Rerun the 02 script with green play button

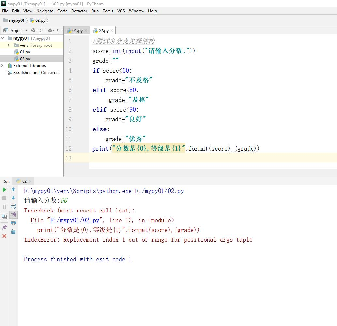click(x=4, y=190)
